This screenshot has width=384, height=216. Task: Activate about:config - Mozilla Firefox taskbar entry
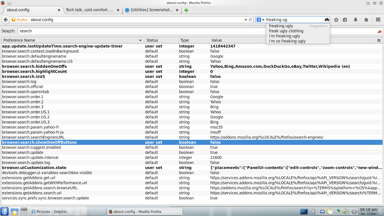click(x=145, y=211)
